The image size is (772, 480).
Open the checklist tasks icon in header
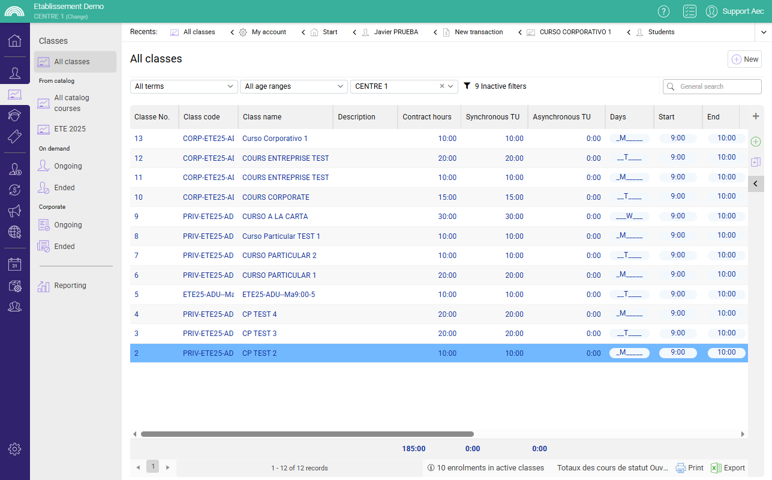click(689, 11)
